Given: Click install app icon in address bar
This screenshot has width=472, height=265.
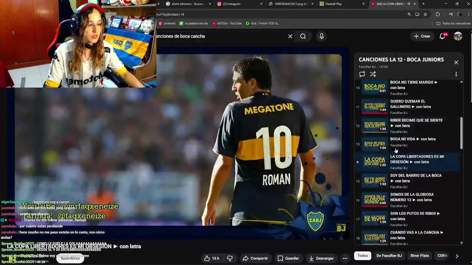Looking at the screenshot, I should coord(417,14).
